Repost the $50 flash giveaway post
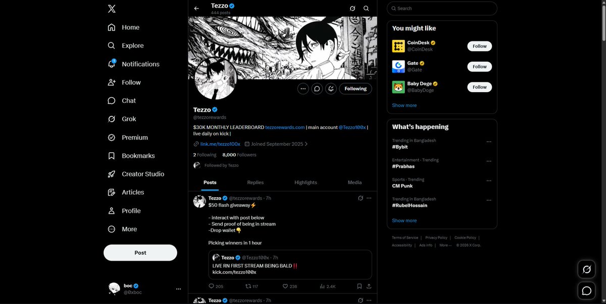The image size is (606, 304). click(251, 286)
